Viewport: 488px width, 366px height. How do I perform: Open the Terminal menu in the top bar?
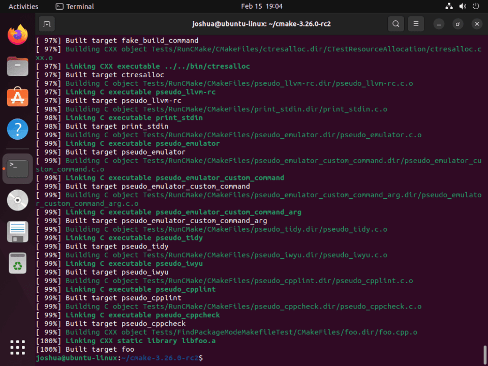74,6
